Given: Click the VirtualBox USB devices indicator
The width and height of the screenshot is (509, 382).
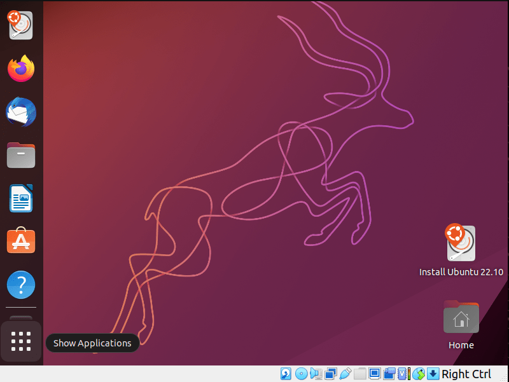Looking at the screenshot, I should [345, 374].
